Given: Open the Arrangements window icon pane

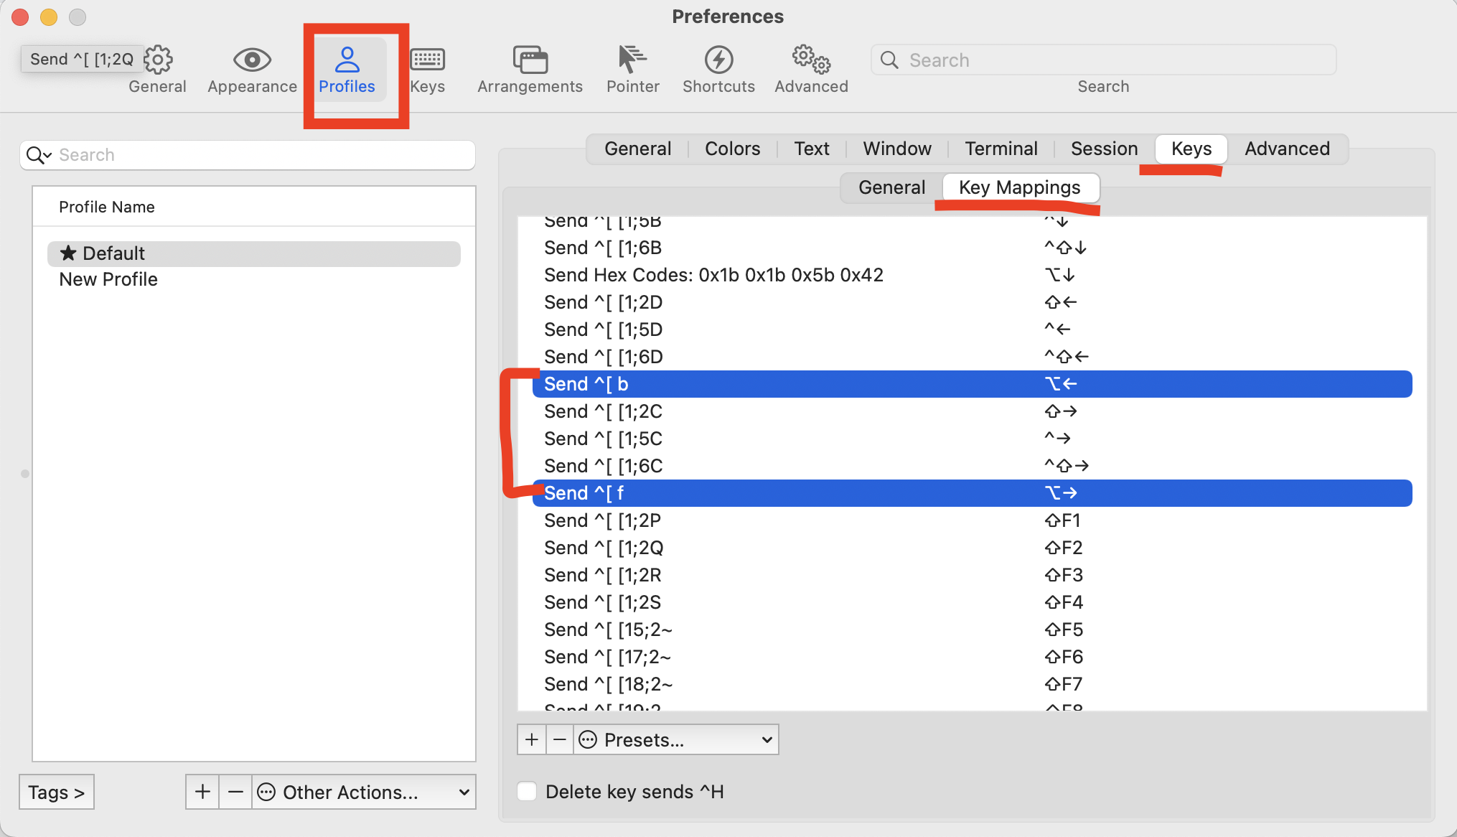Looking at the screenshot, I should coord(530,60).
